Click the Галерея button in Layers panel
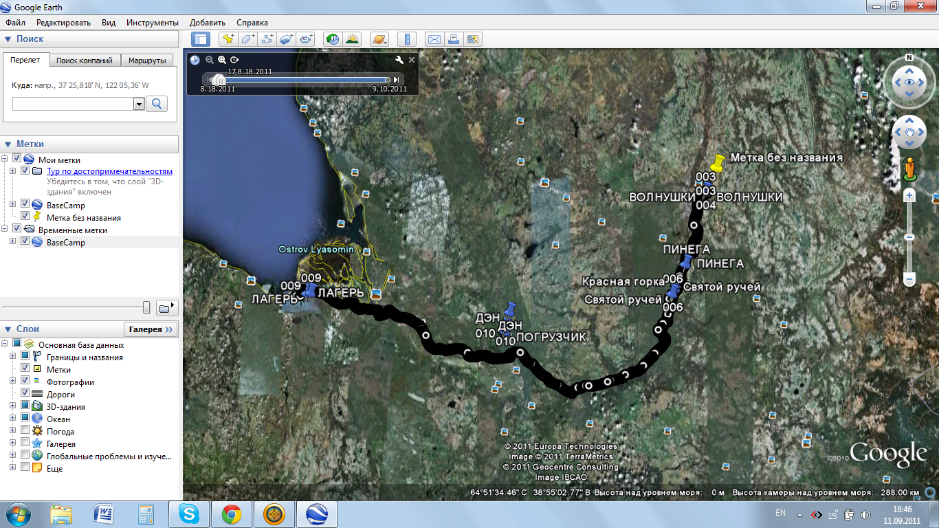Screen dimensions: 939x528 [151, 329]
